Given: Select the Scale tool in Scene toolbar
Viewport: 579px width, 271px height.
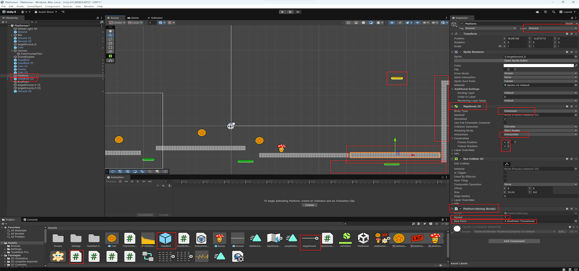Looking at the screenshot, I should coord(110,43).
